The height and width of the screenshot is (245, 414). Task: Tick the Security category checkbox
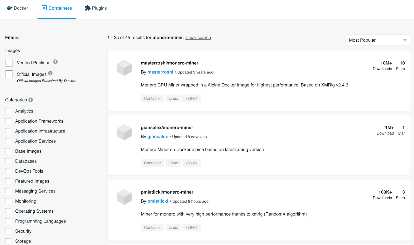point(8,231)
